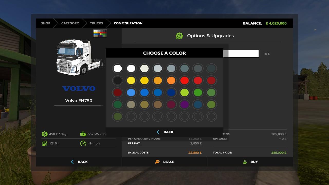Screen dimensions: 329x185
Task: Return to Trucks breadcrumb
Action: click(96, 23)
